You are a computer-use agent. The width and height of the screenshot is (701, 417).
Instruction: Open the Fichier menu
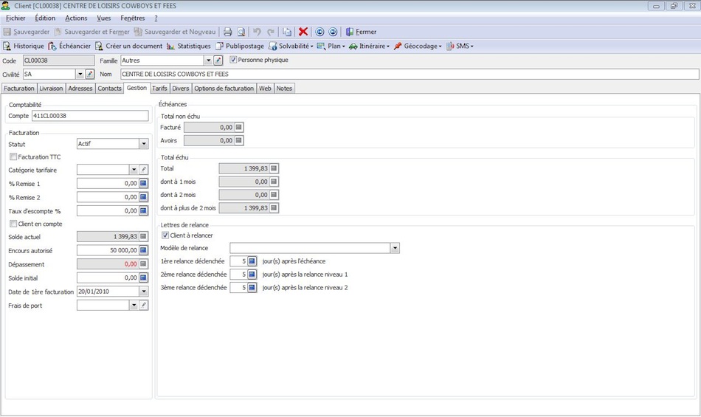pyautogui.click(x=15, y=18)
